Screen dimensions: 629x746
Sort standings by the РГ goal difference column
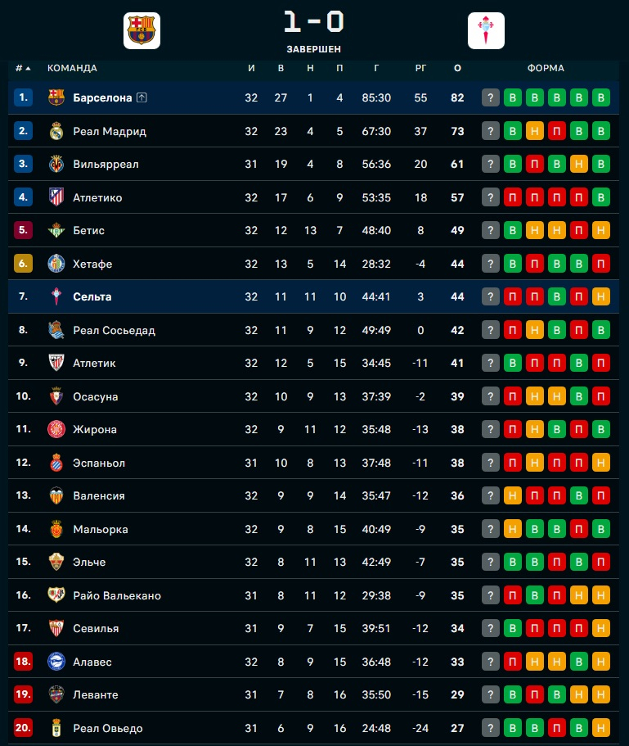click(421, 68)
